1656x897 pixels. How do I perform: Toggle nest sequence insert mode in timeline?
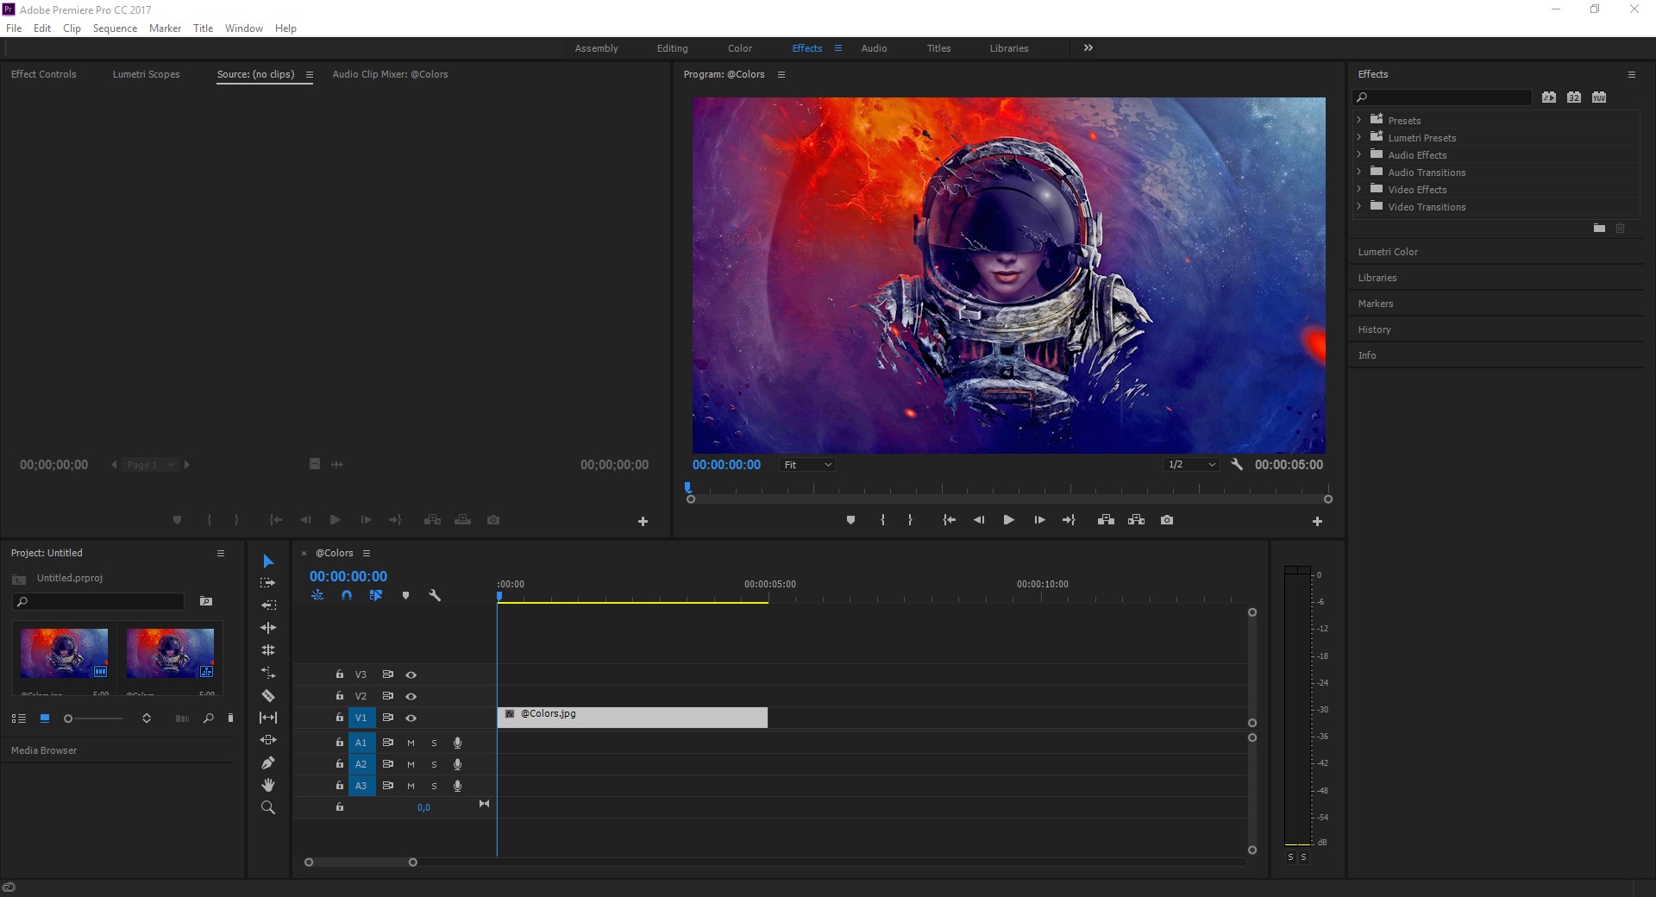(x=317, y=595)
